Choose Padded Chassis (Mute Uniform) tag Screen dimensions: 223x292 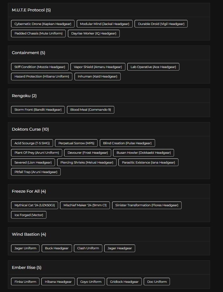[x=38, y=34]
